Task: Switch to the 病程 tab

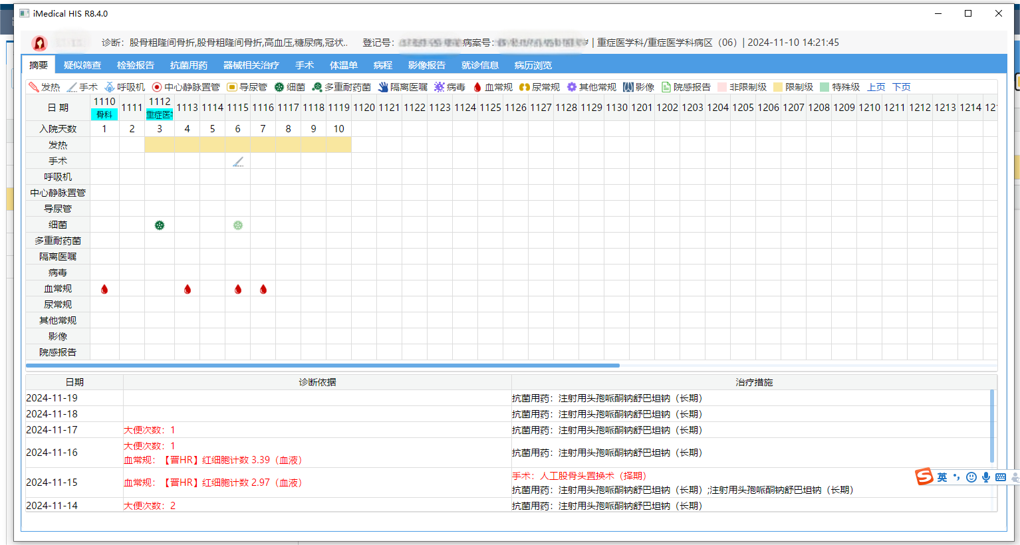Action: (x=383, y=65)
